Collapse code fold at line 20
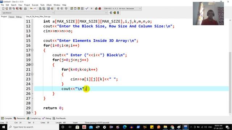Screen dimensions: 232x130 pos(32,65)
